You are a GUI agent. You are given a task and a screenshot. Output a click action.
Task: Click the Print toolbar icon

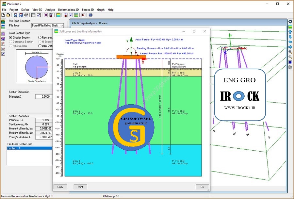pyautogui.click(x=26, y=15)
